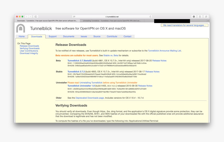Click the 'We need translators' banner link
This screenshot has height=142, width=224.
pyautogui.click(x=185, y=25)
